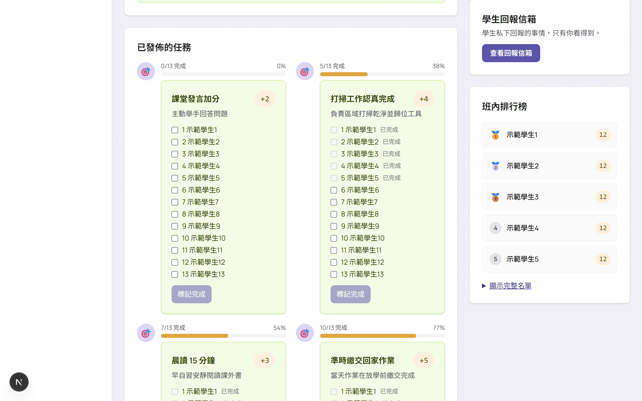Click target icon beside 打掃工作認真完成 task
Viewport: 642px width, 401px height.
tap(304, 71)
